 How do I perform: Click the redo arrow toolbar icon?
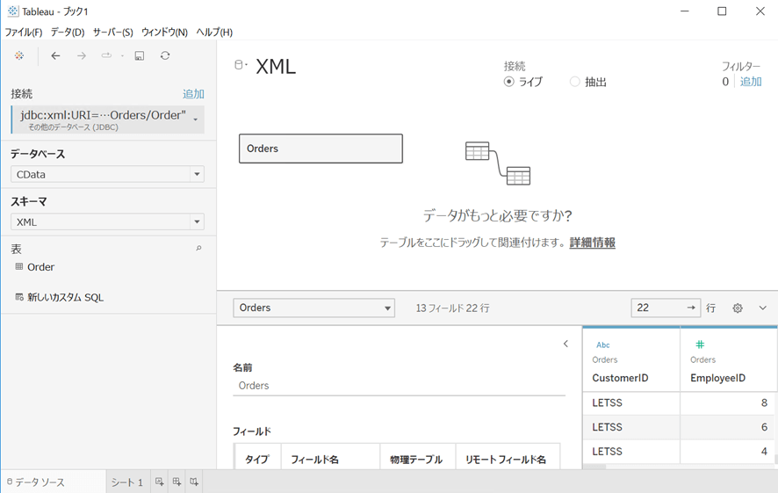pyautogui.click(x=106, y=55)
